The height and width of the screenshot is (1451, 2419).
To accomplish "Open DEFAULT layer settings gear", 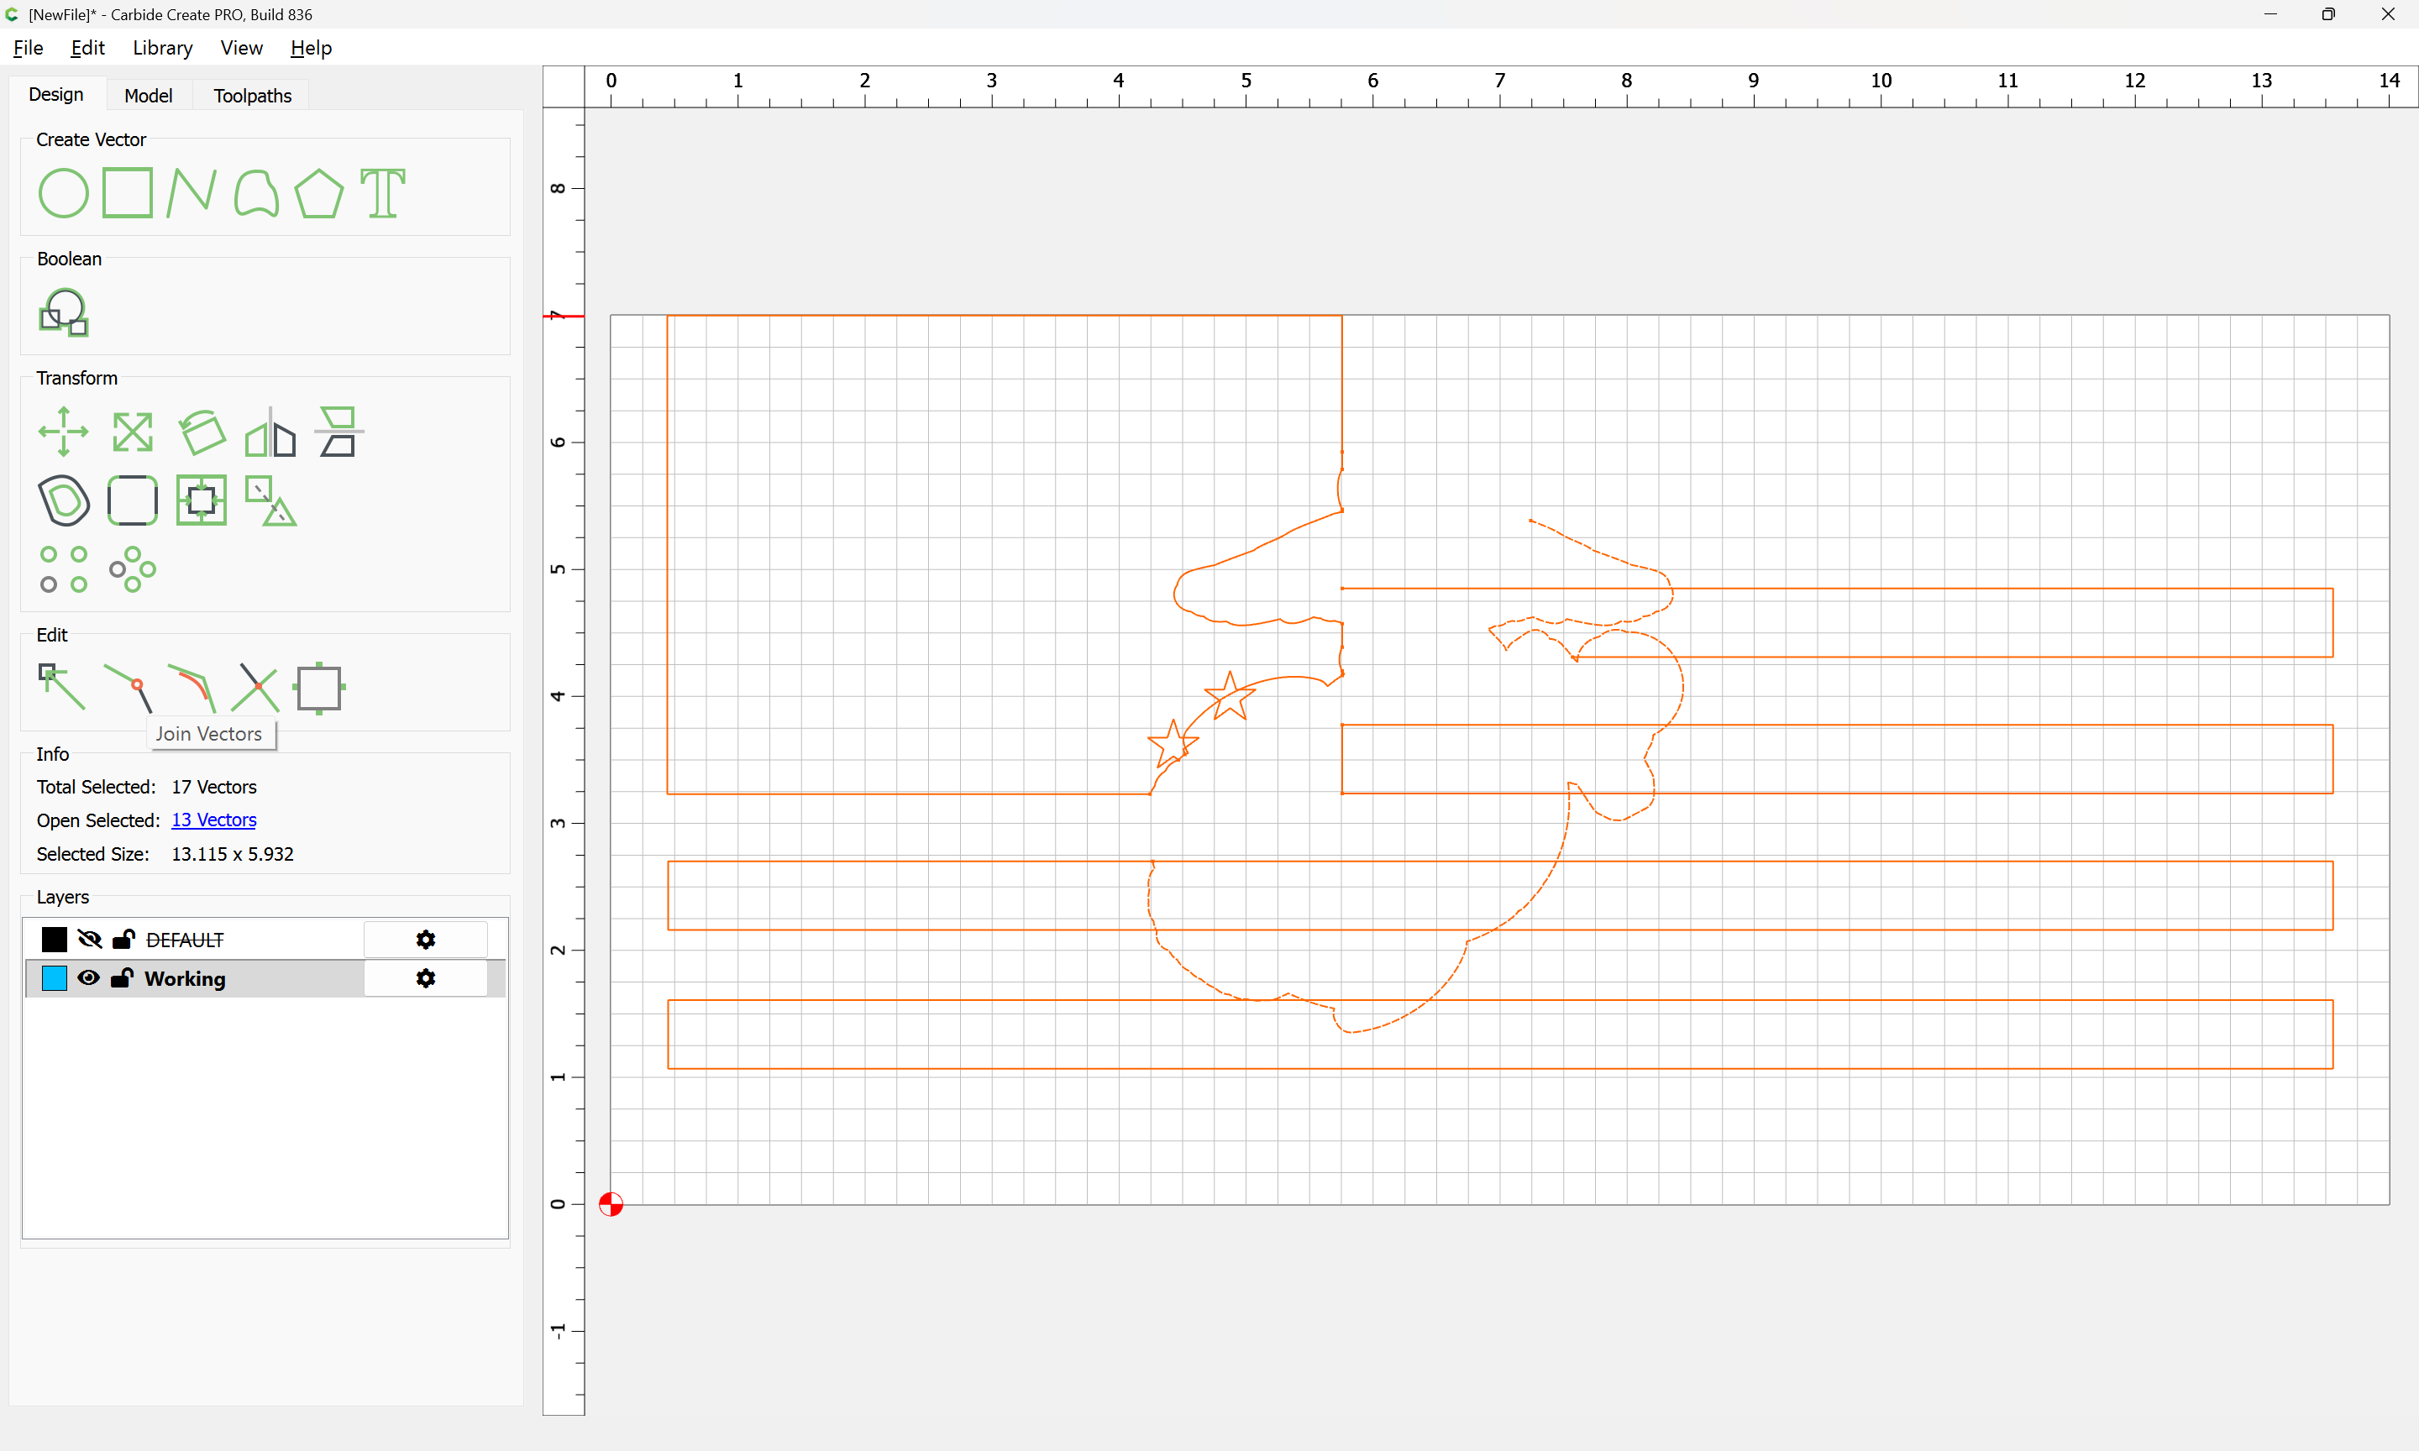I will point(425,940).
